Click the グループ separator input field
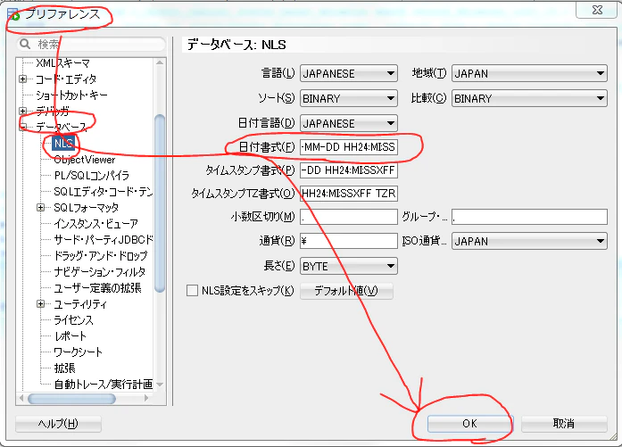This screenshot has height=447, width=622. (x=529, y=217)
